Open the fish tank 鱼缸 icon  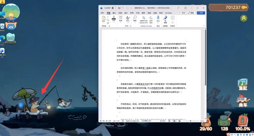(243, 84)
